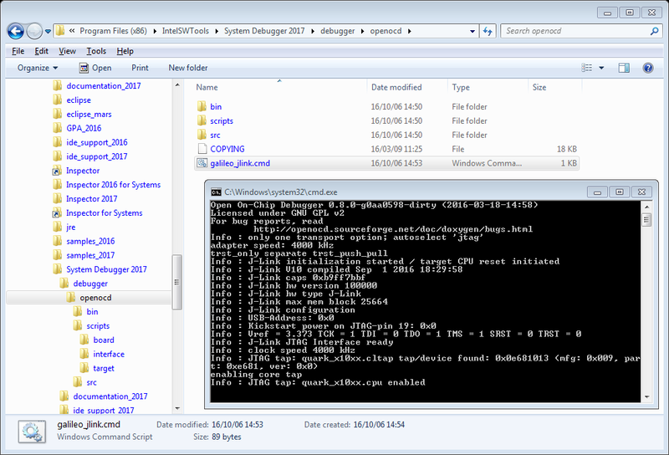
Task: Select Inspector for Systems shortcut
Action: (x=104, y=212)
